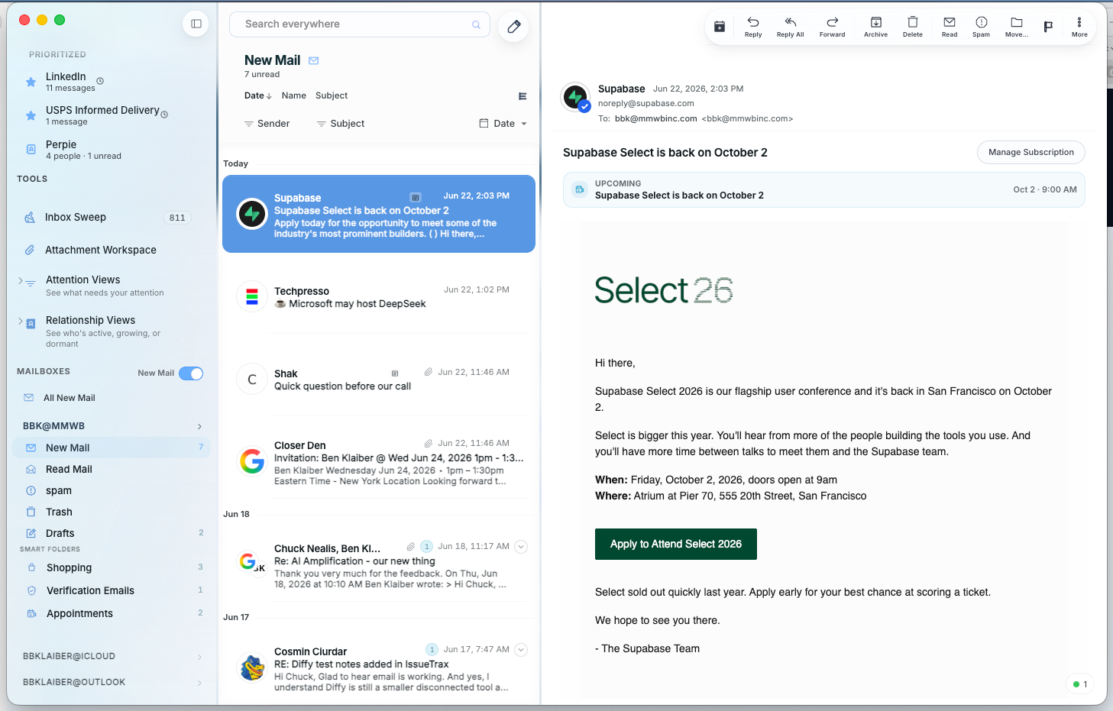
Task: Toggle the sidebar panel icon
Action: tap(196, 24)
